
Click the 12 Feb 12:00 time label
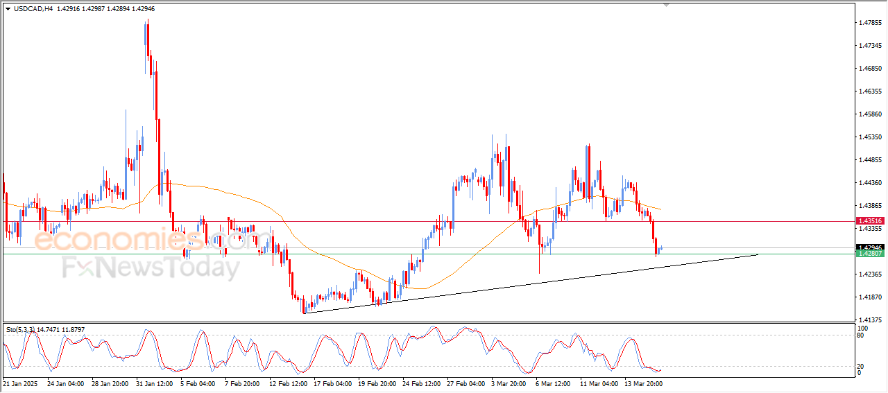click(288, 383)
